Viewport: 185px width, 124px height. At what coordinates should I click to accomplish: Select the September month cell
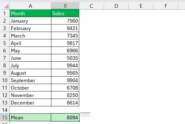(30, 80)
